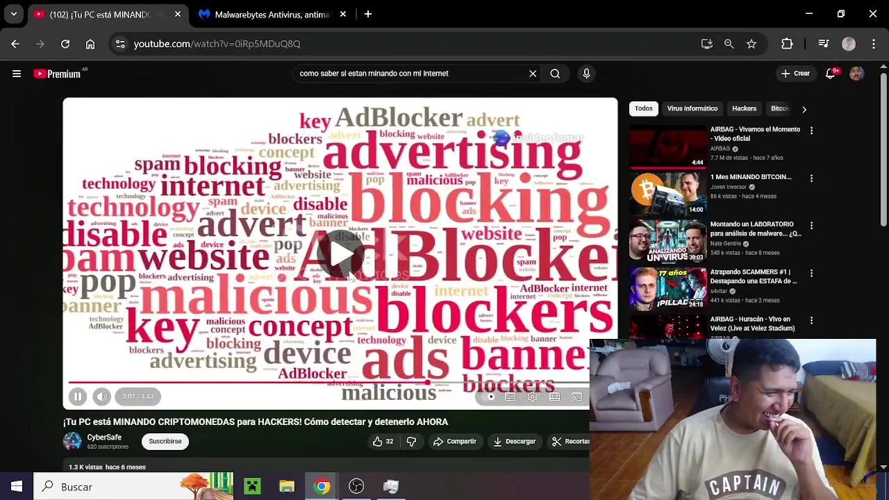Open the CyberSafe channel avatar
This screenshot has width=889, height=500.
(72, 441)
